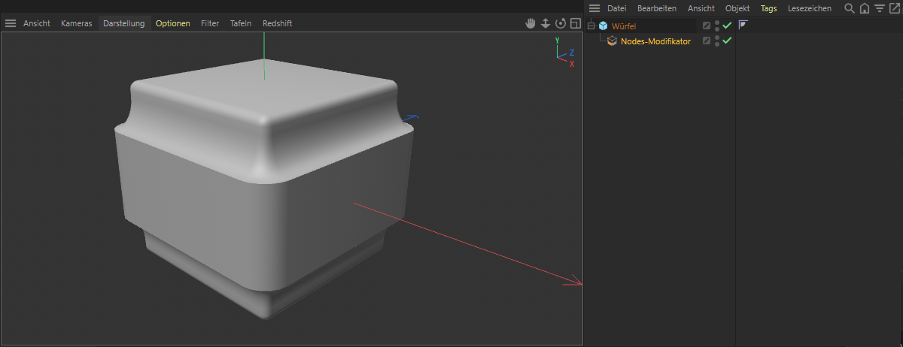Disable the Nodes-Modifikator green checkmark
903x347 pixels.
click(x=727, y=41)
